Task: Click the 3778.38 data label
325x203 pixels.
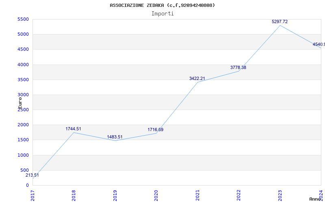Action: (238, 67)
